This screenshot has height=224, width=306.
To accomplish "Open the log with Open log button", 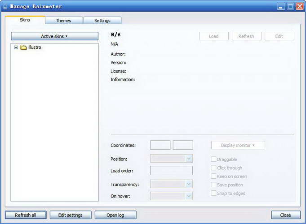I will tap(115, 215).
